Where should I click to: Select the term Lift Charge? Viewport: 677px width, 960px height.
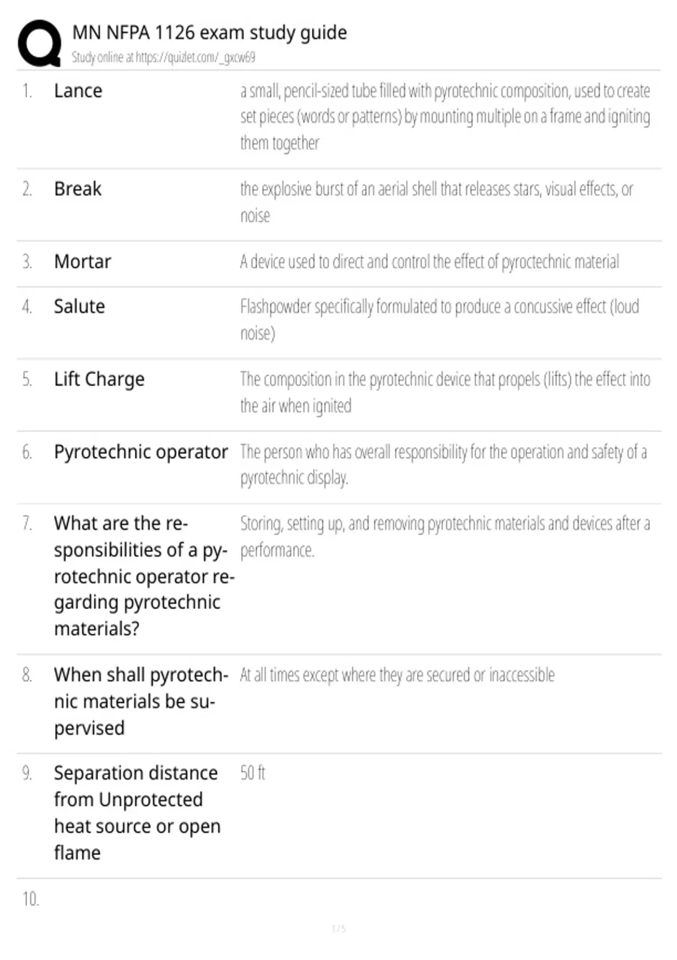point(99,379)
